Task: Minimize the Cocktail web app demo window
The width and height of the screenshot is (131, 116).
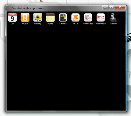Action: tap(105, 7)
